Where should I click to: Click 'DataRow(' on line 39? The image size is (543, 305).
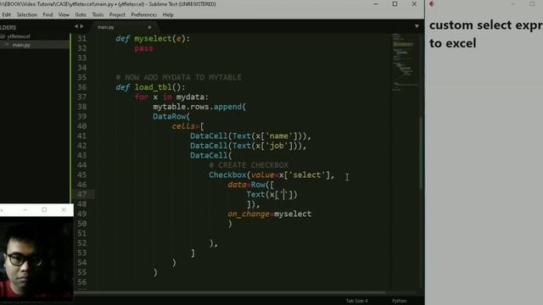click(171, 116)
